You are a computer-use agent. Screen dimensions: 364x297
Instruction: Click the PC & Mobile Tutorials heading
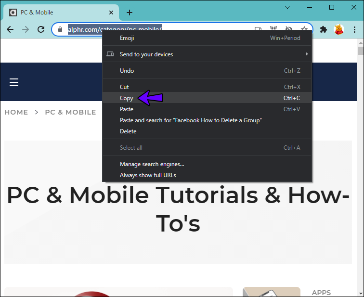click(x=178, y=209)
